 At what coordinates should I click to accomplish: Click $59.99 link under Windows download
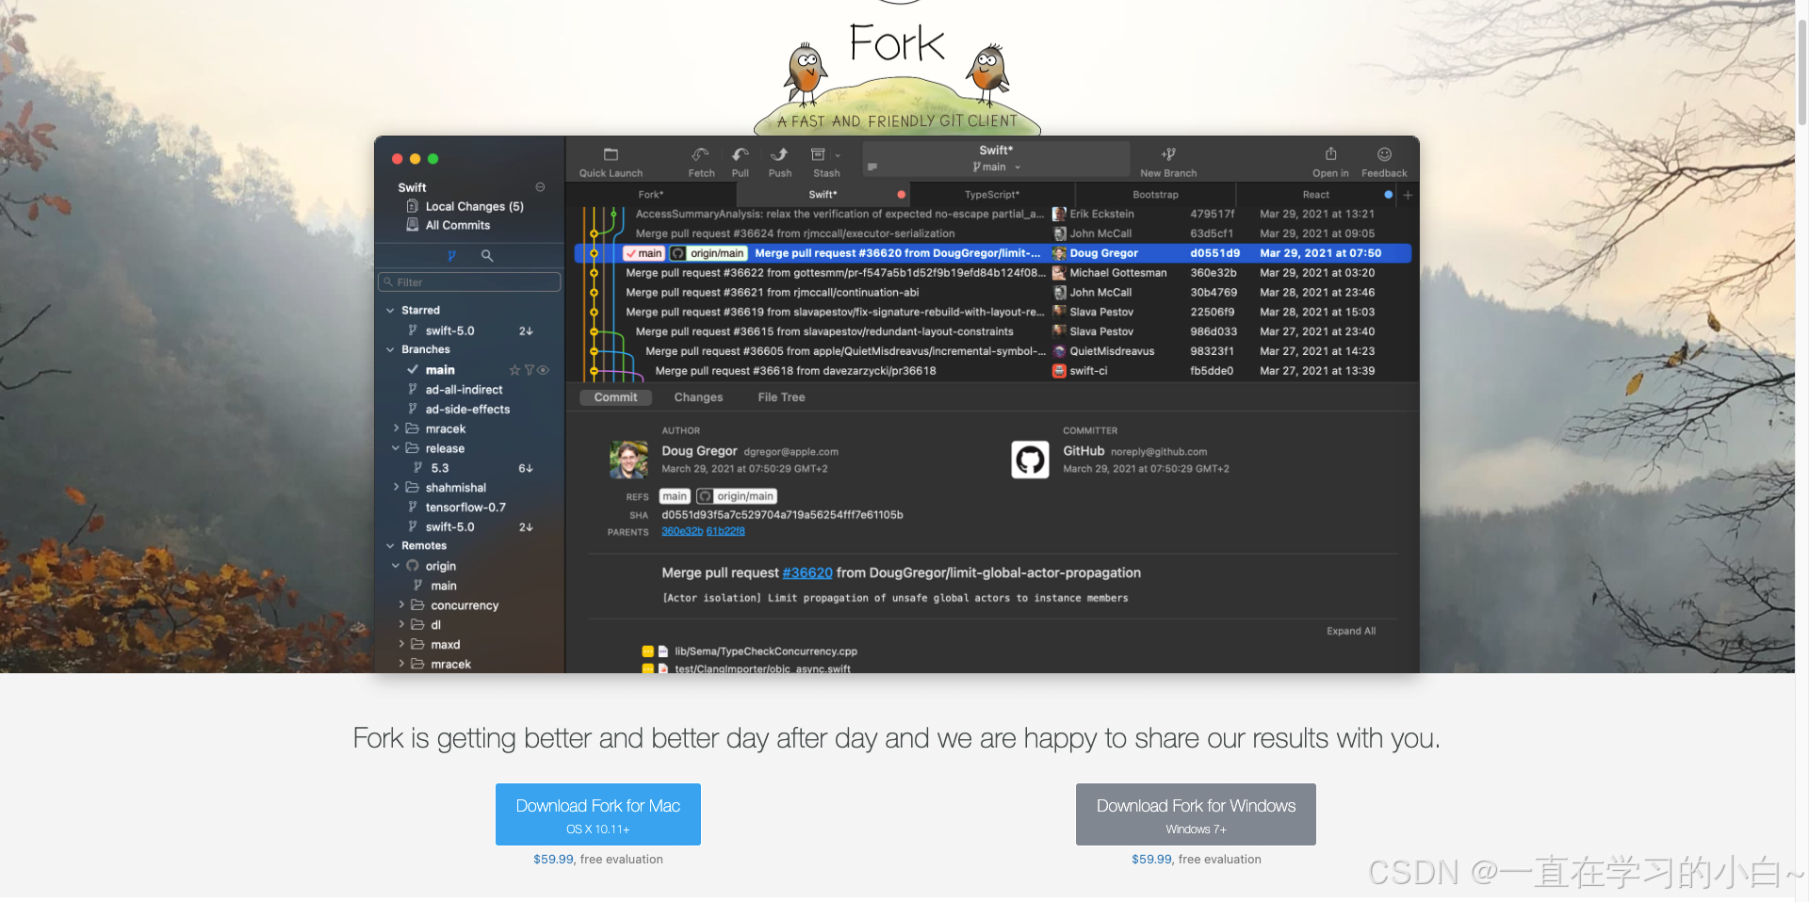[x=1151, y=860]
